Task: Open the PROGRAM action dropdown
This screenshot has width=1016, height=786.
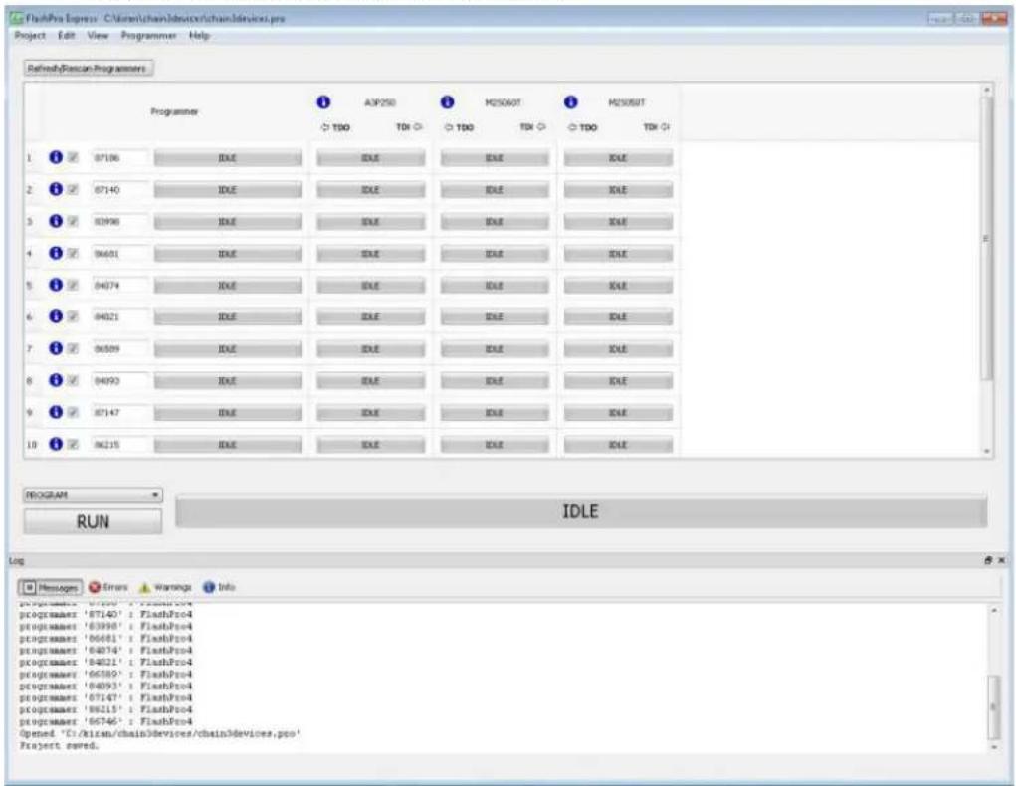Action: 93,495
